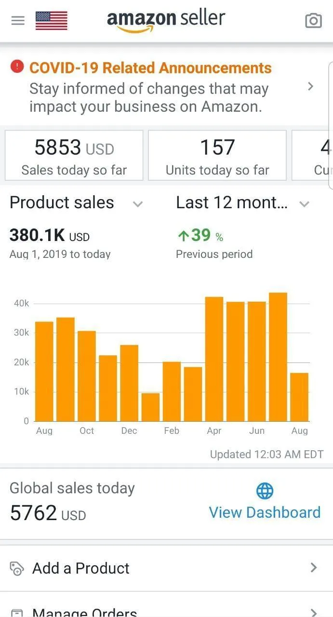Screen dimensions: 333x617
Task: Select the Sales today so far card
Action: coord(74,155)
